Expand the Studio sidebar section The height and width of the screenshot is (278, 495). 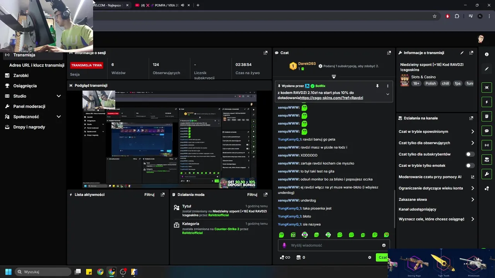pyautogui.click(x=59, y=96)
